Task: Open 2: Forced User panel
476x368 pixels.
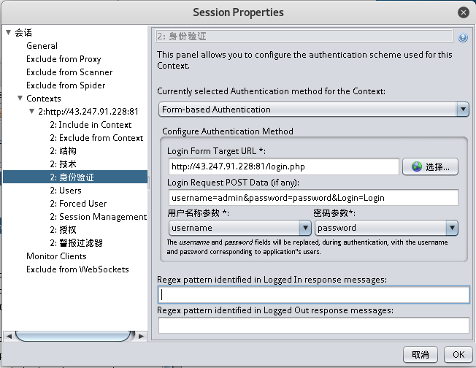Action: click(78, 204)
